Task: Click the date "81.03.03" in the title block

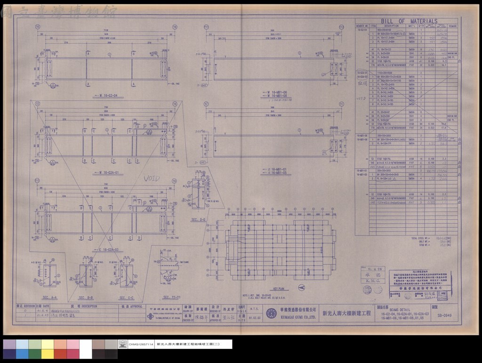Action: coord(255,318)
